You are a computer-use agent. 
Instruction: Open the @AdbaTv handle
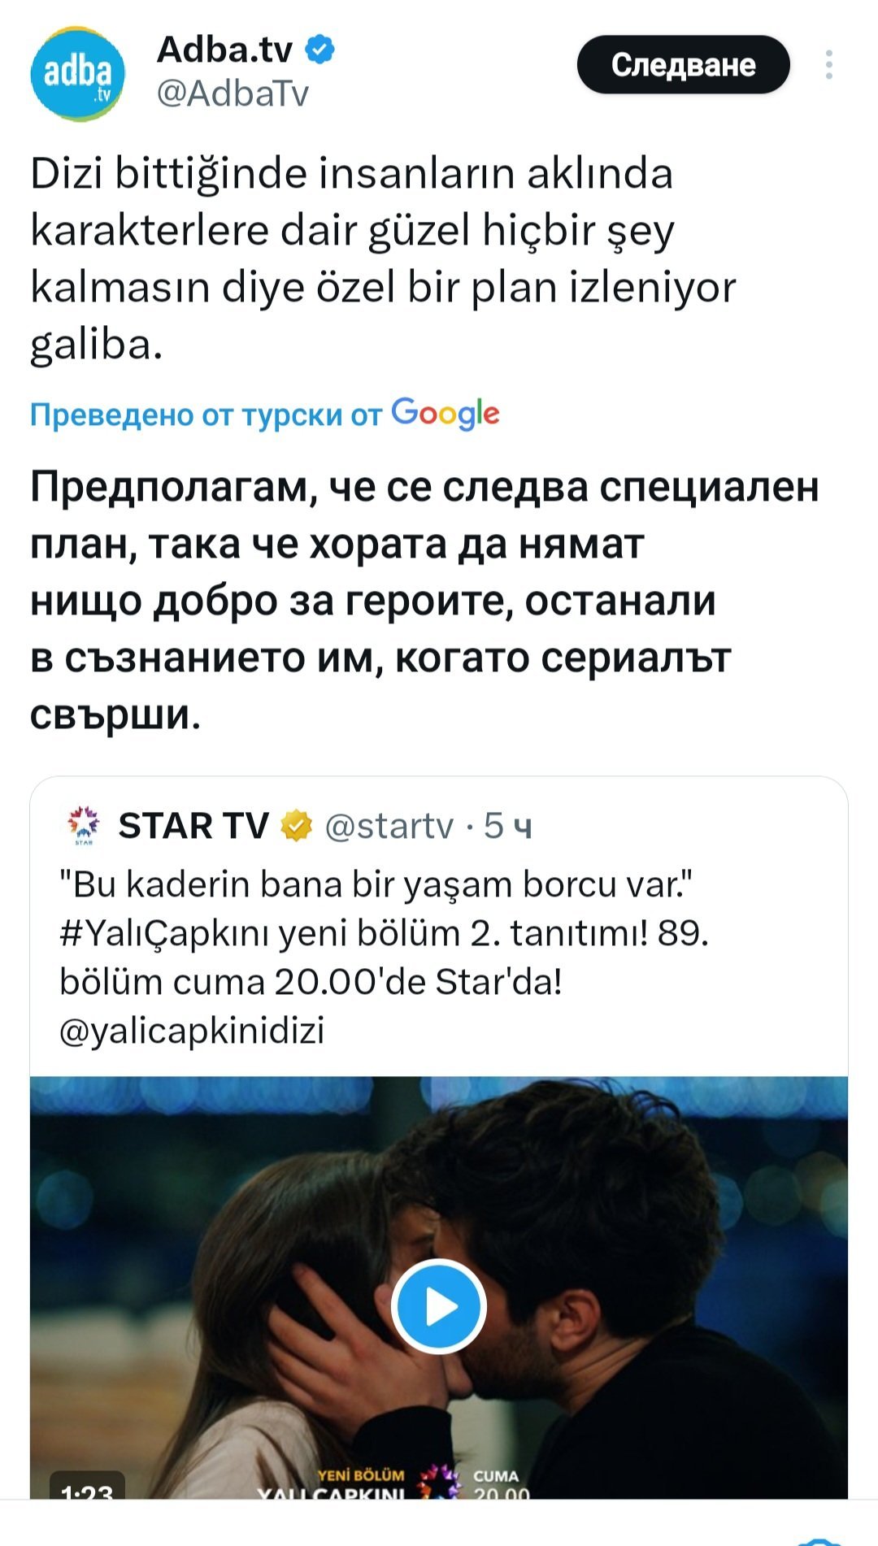coord(233,93)
